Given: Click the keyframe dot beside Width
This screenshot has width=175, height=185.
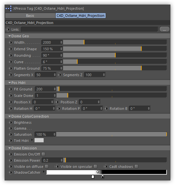Looking at the screenshot, I should [x=10, y=42].
